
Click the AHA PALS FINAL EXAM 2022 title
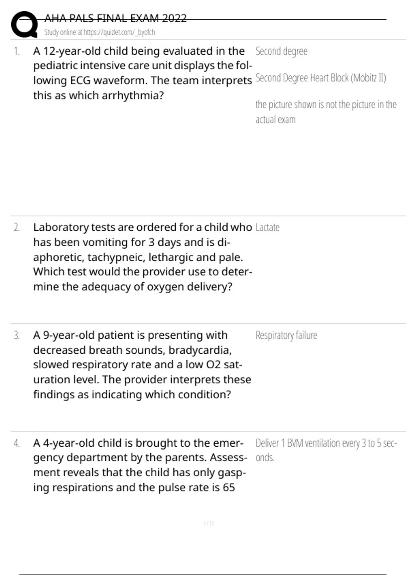point(115,18)
